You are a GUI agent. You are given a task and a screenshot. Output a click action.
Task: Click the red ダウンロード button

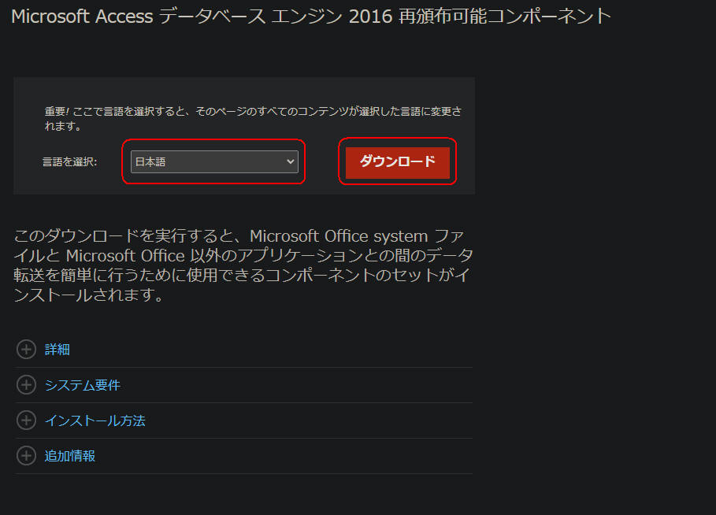click(397, 162)
